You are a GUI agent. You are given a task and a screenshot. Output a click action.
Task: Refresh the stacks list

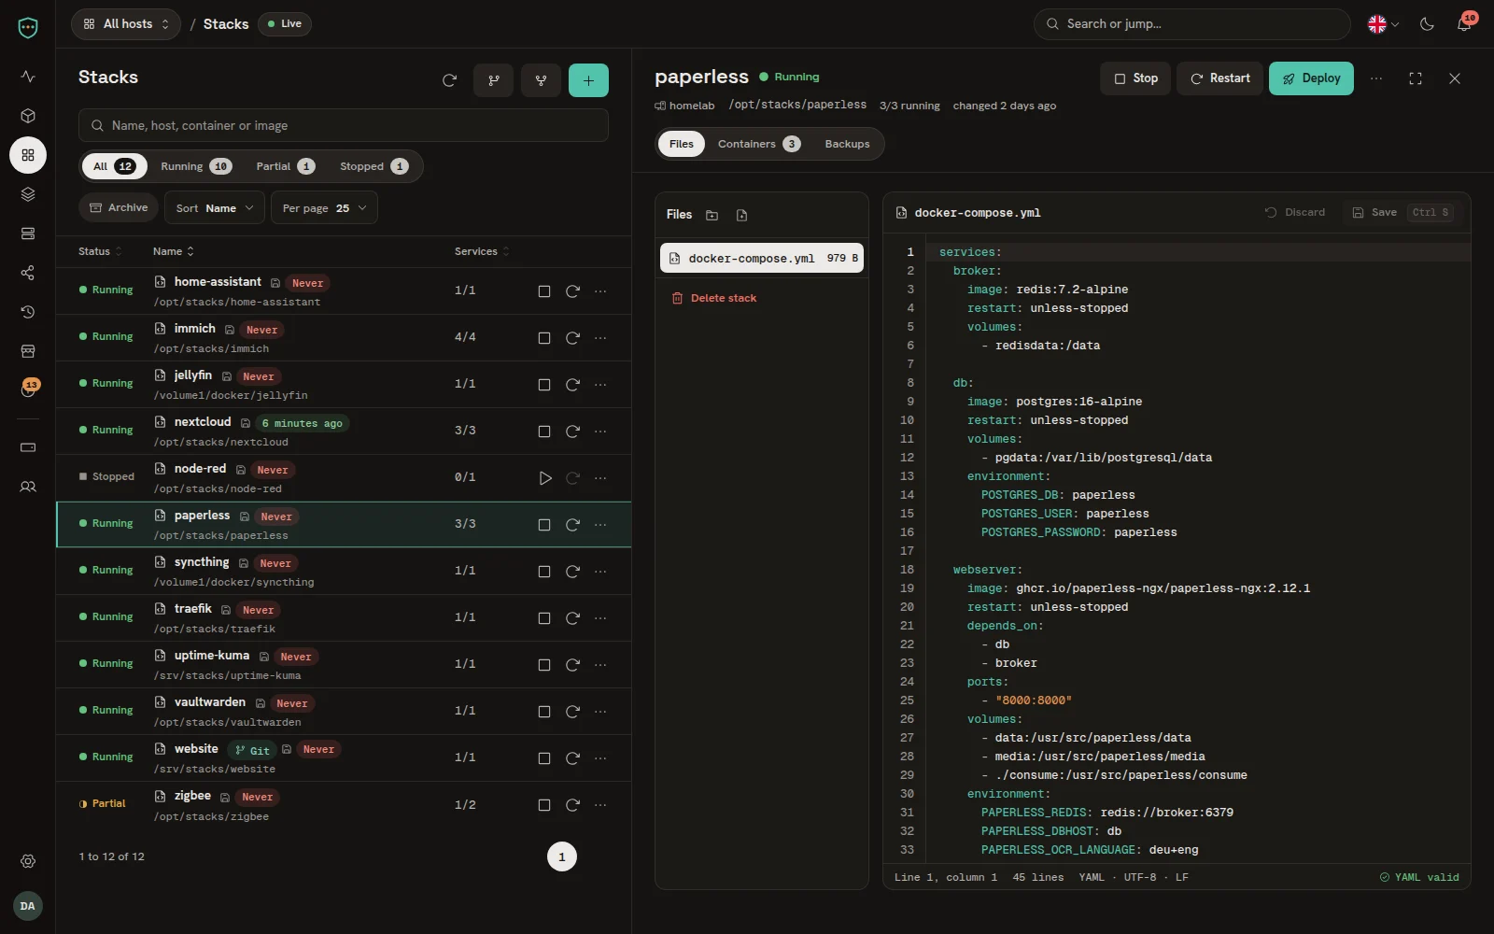[449, 80]
